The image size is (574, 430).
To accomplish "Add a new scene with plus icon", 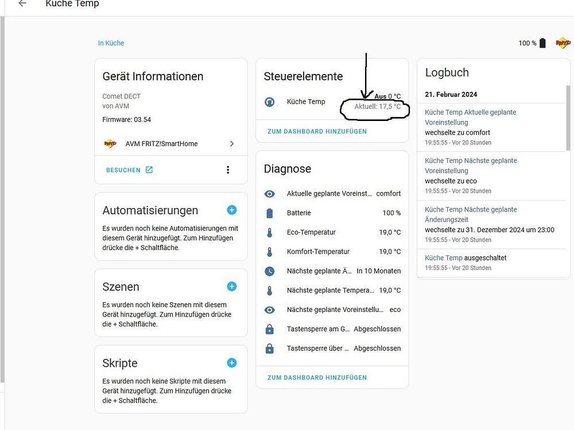I will click(231, 286).
